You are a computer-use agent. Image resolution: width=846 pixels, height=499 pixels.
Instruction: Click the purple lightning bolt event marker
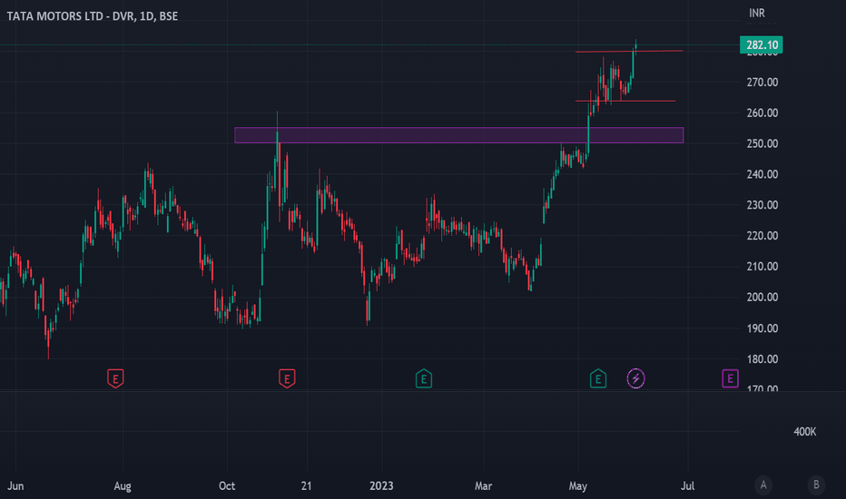click(x=635, y=378)
